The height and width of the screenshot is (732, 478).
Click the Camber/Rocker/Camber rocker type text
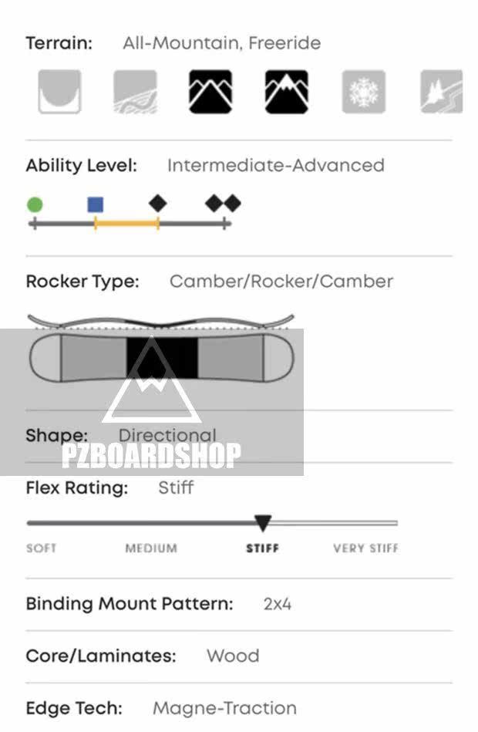pos(281,281)
